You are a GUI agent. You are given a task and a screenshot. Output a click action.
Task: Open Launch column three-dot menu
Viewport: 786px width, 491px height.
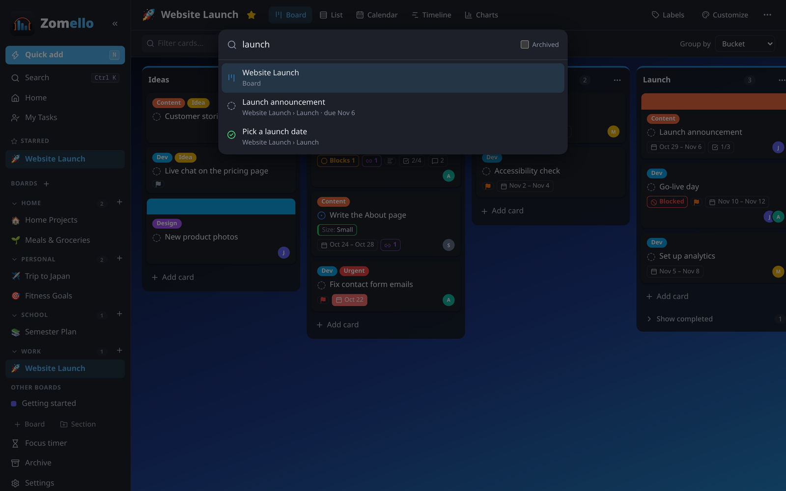click(781, 80)
